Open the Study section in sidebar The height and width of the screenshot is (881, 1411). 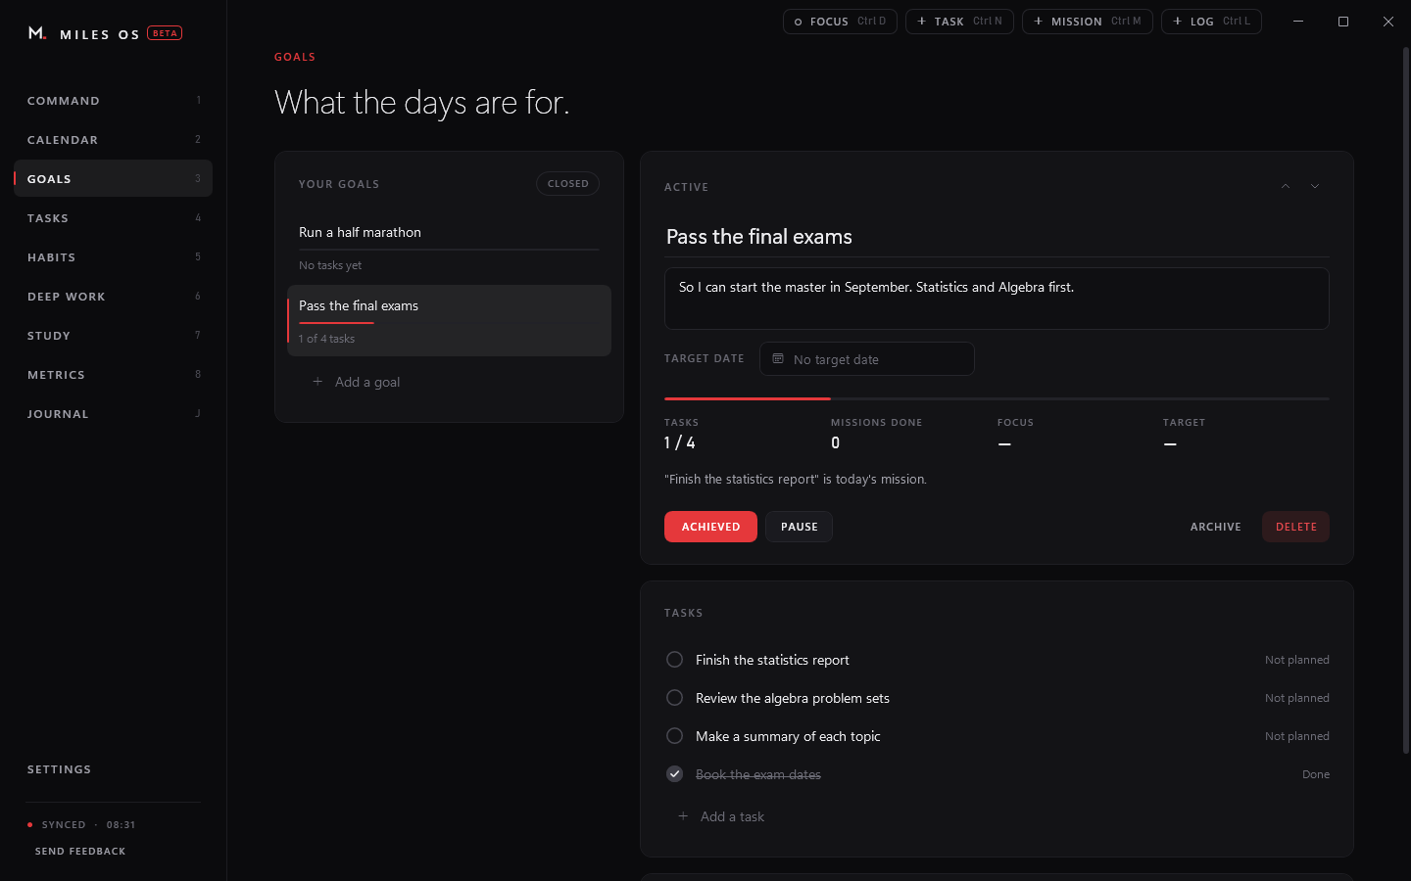coord(113,336)
